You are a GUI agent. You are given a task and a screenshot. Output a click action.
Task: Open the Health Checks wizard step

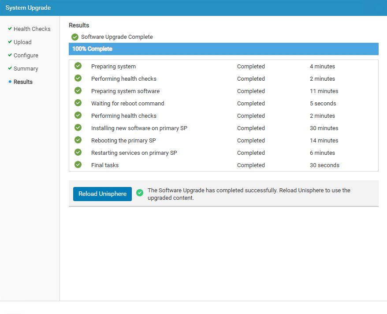[32, 29]
